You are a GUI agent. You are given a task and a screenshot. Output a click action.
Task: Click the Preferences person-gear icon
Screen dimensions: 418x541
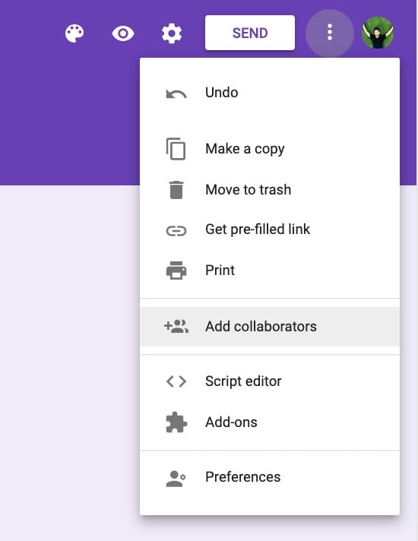click(x=176, y=479)
